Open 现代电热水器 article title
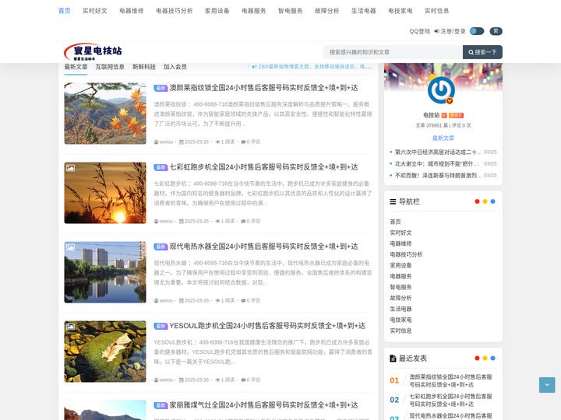 [x=263, y=247]
